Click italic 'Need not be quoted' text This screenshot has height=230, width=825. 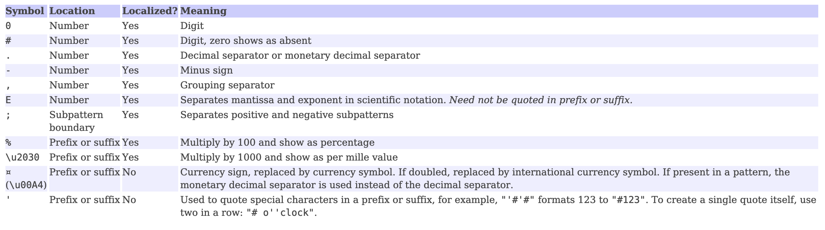[x=540, y=100]
